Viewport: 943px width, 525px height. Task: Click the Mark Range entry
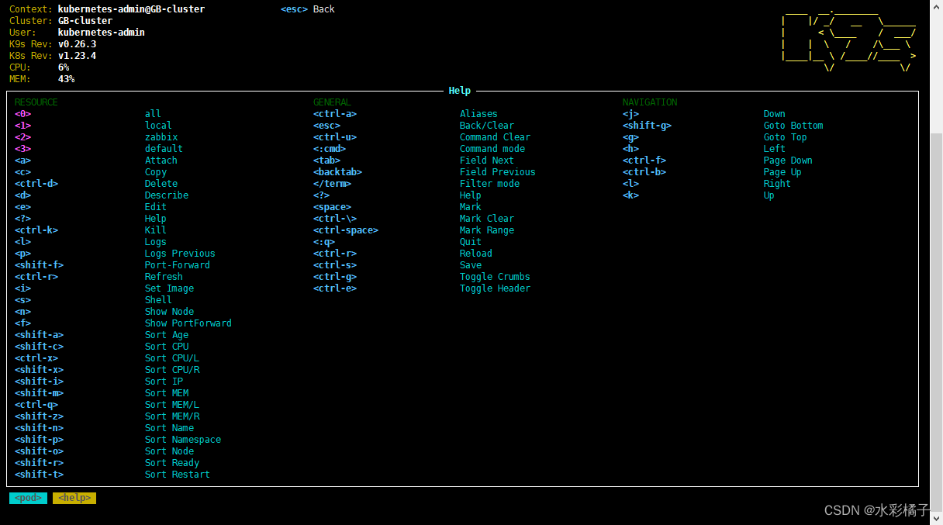487,230
